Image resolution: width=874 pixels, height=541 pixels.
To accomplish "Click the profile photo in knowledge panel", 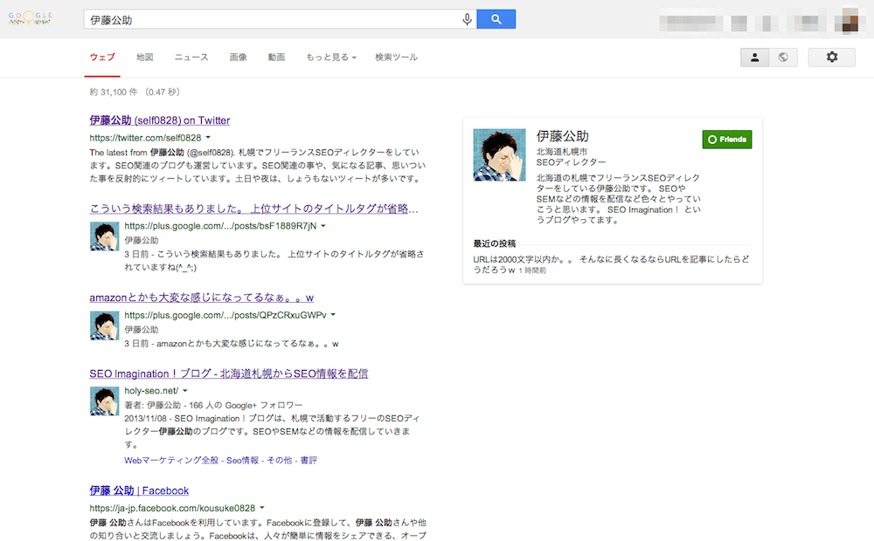I will point(499,155).
